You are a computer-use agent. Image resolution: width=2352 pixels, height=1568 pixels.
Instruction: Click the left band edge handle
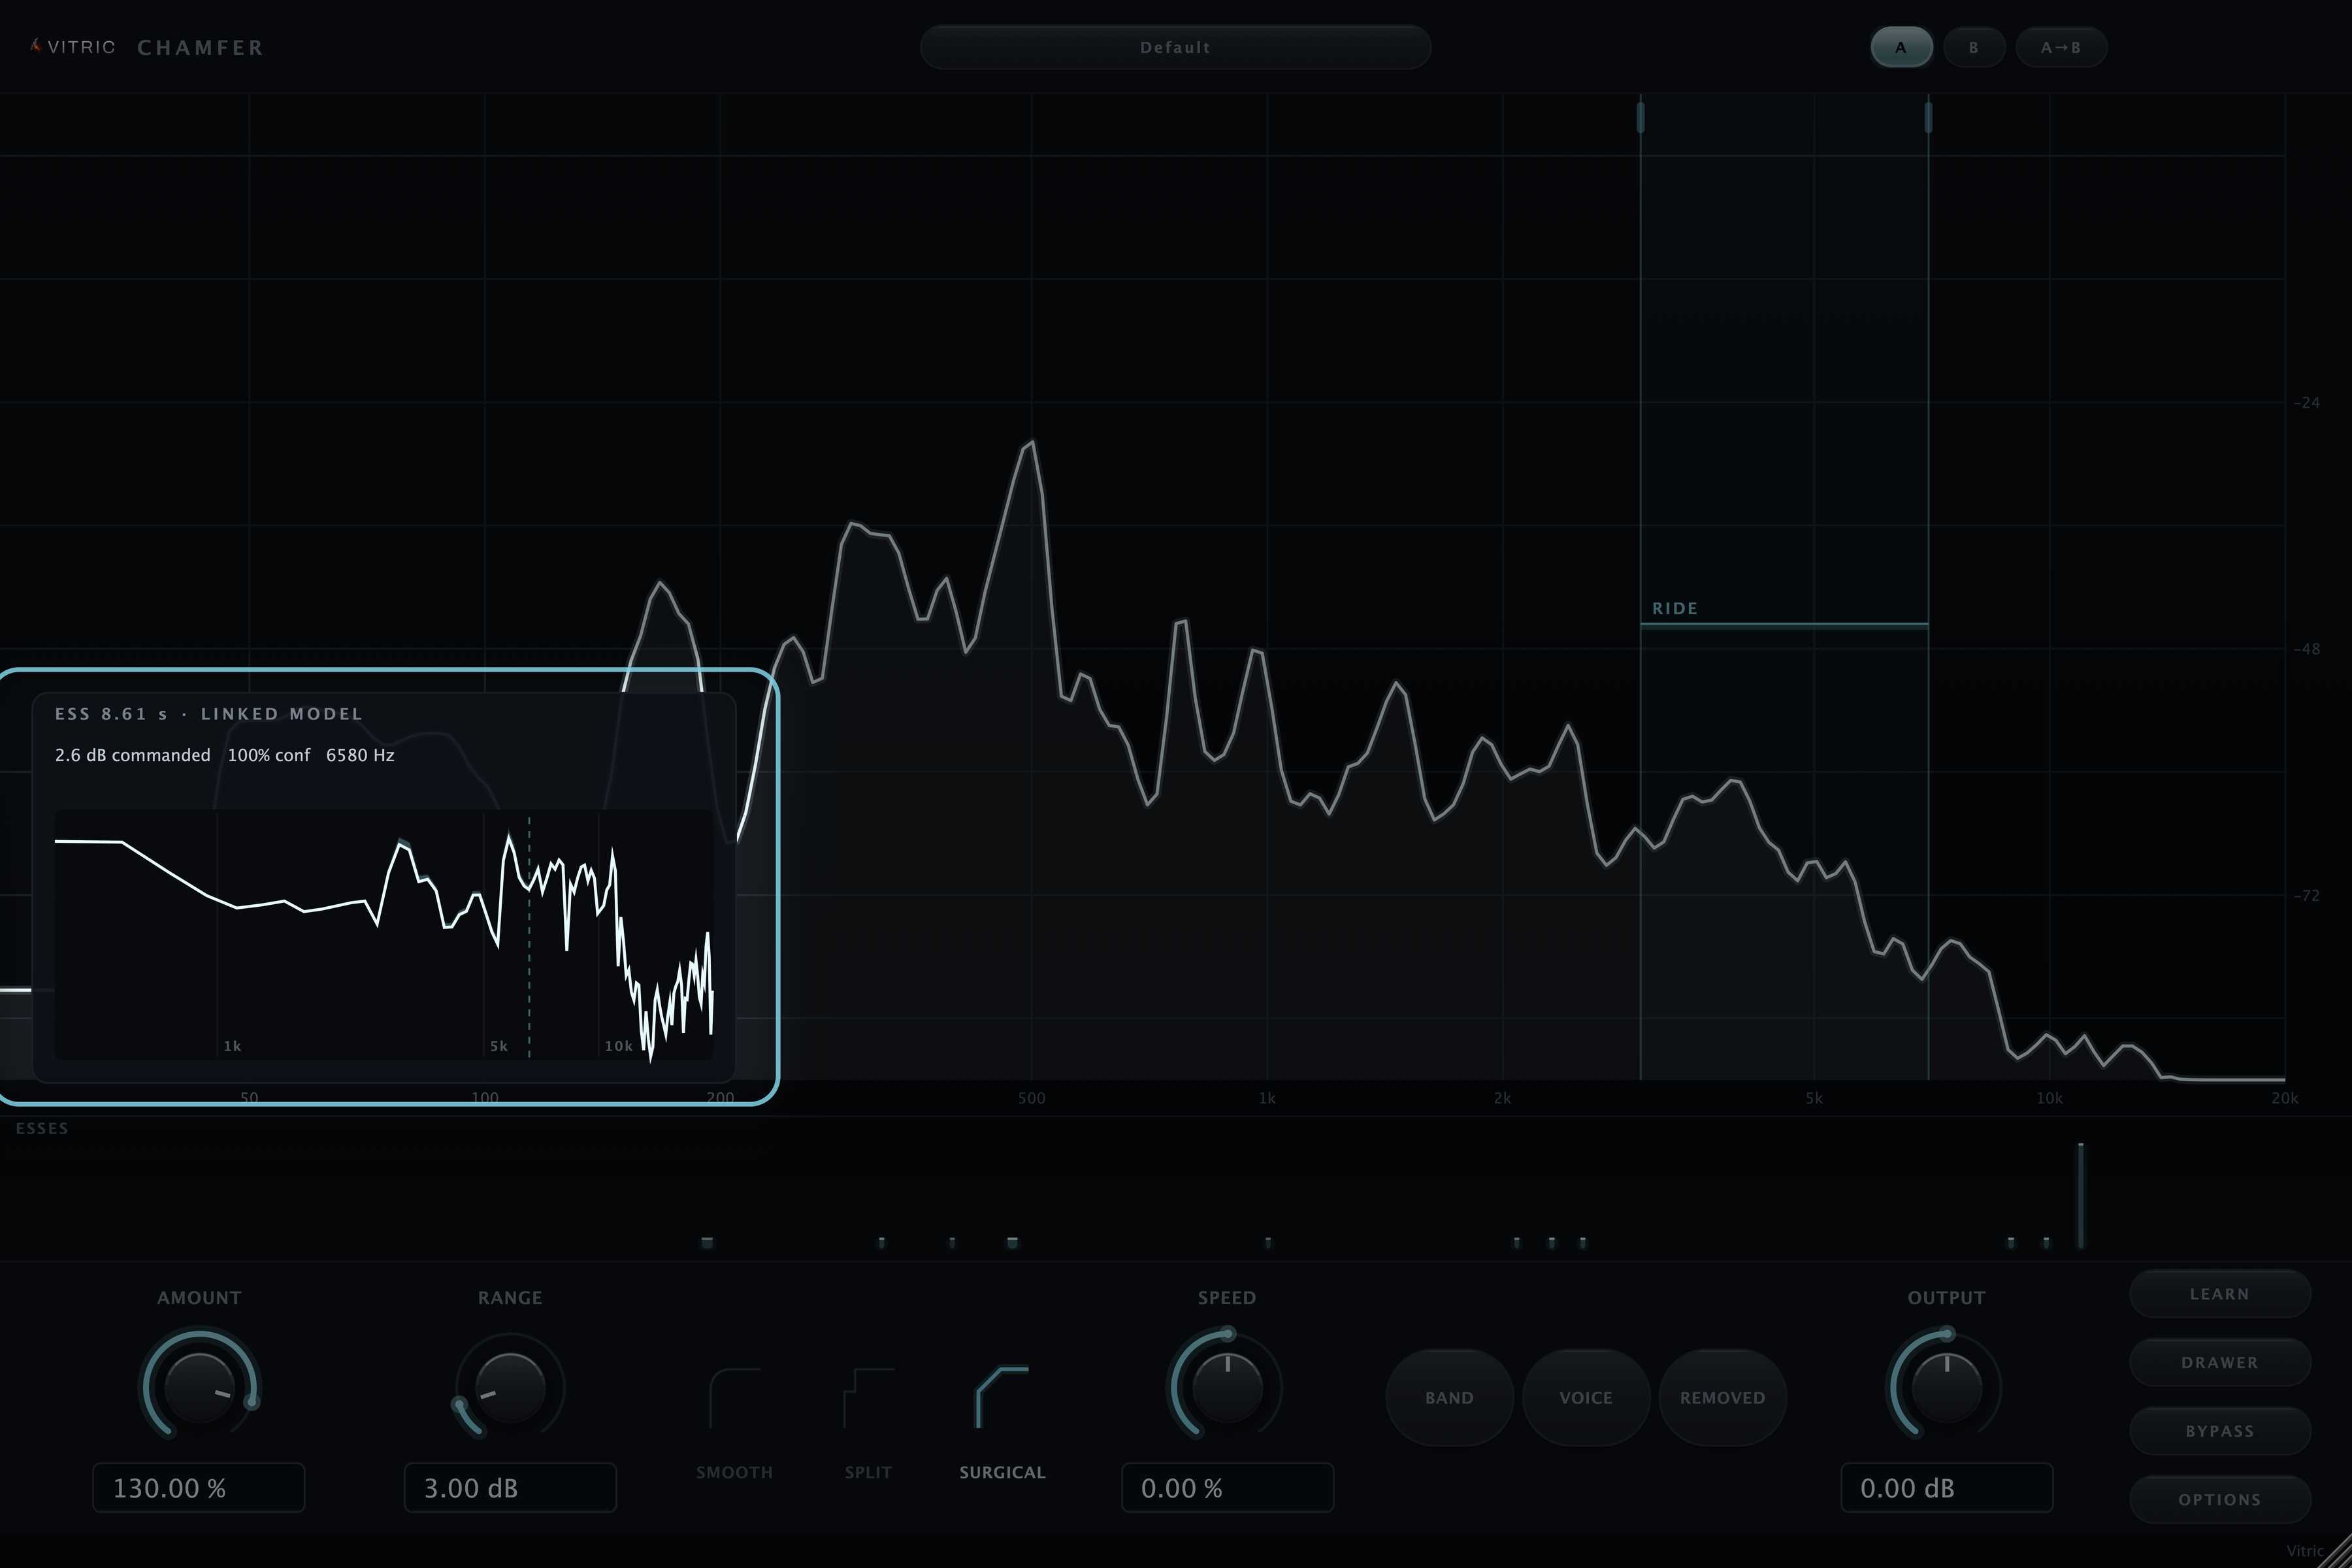(1640, 116)
